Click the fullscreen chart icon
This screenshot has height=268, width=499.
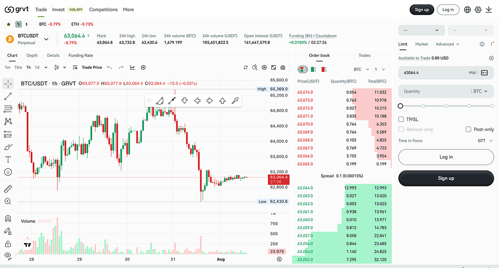click(x=273, y=67)
